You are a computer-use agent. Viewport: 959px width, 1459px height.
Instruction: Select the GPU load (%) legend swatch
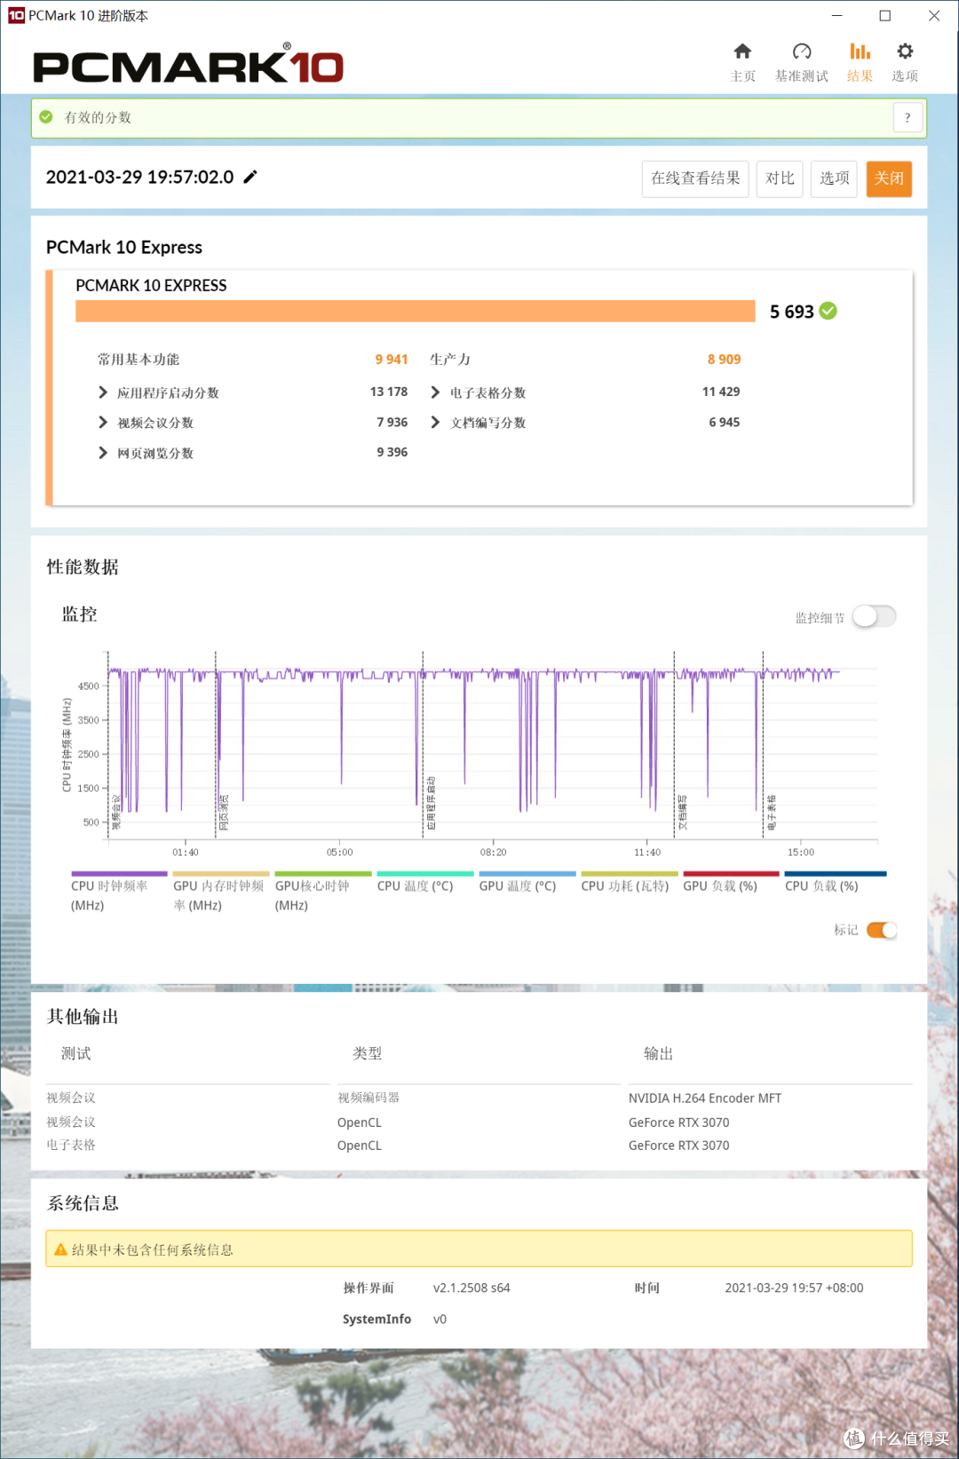tap(731, 874)
